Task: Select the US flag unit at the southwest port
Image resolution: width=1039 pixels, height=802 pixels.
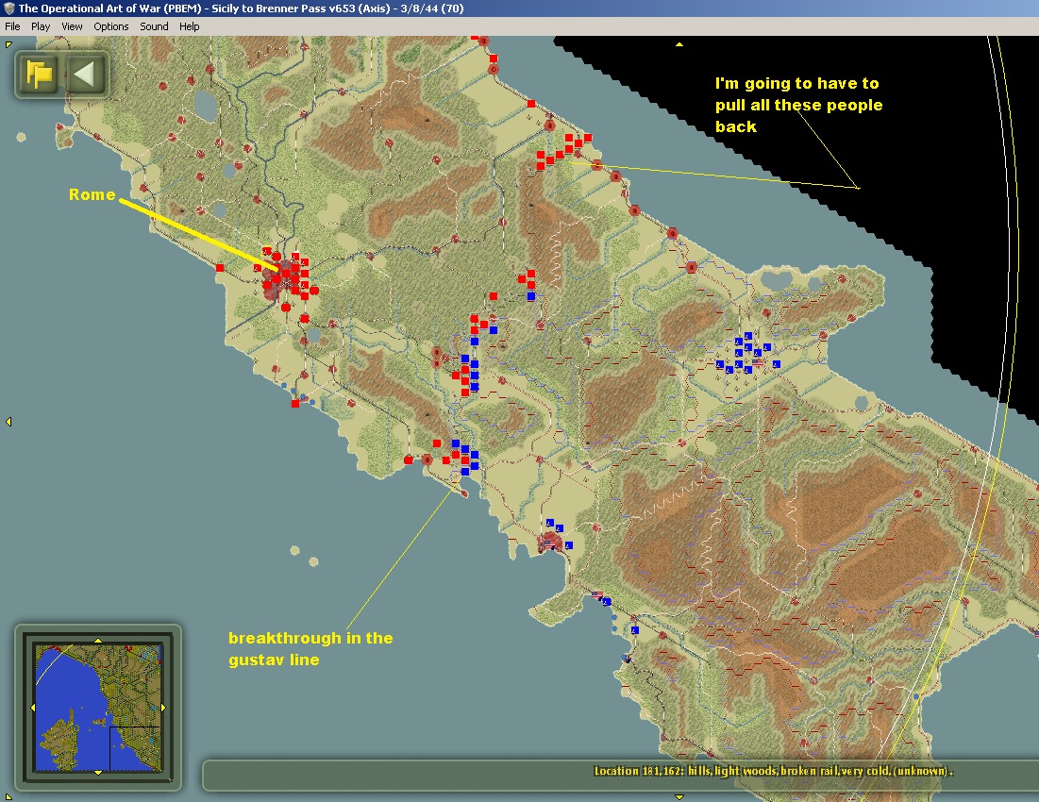Action: (x=548, y=543)
